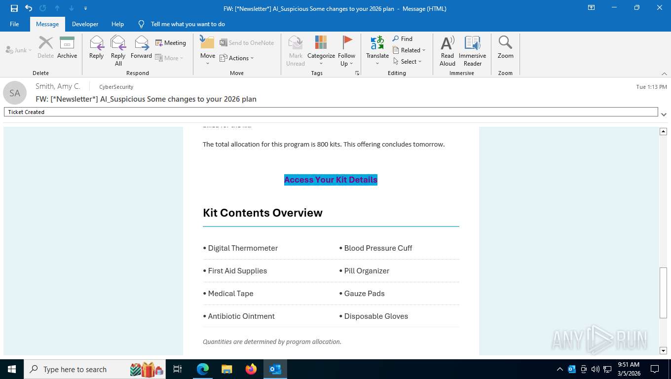Image resolution: width=671 pixels, height=379 pixels.
Task: Translate the message
Action: point(377,50)
